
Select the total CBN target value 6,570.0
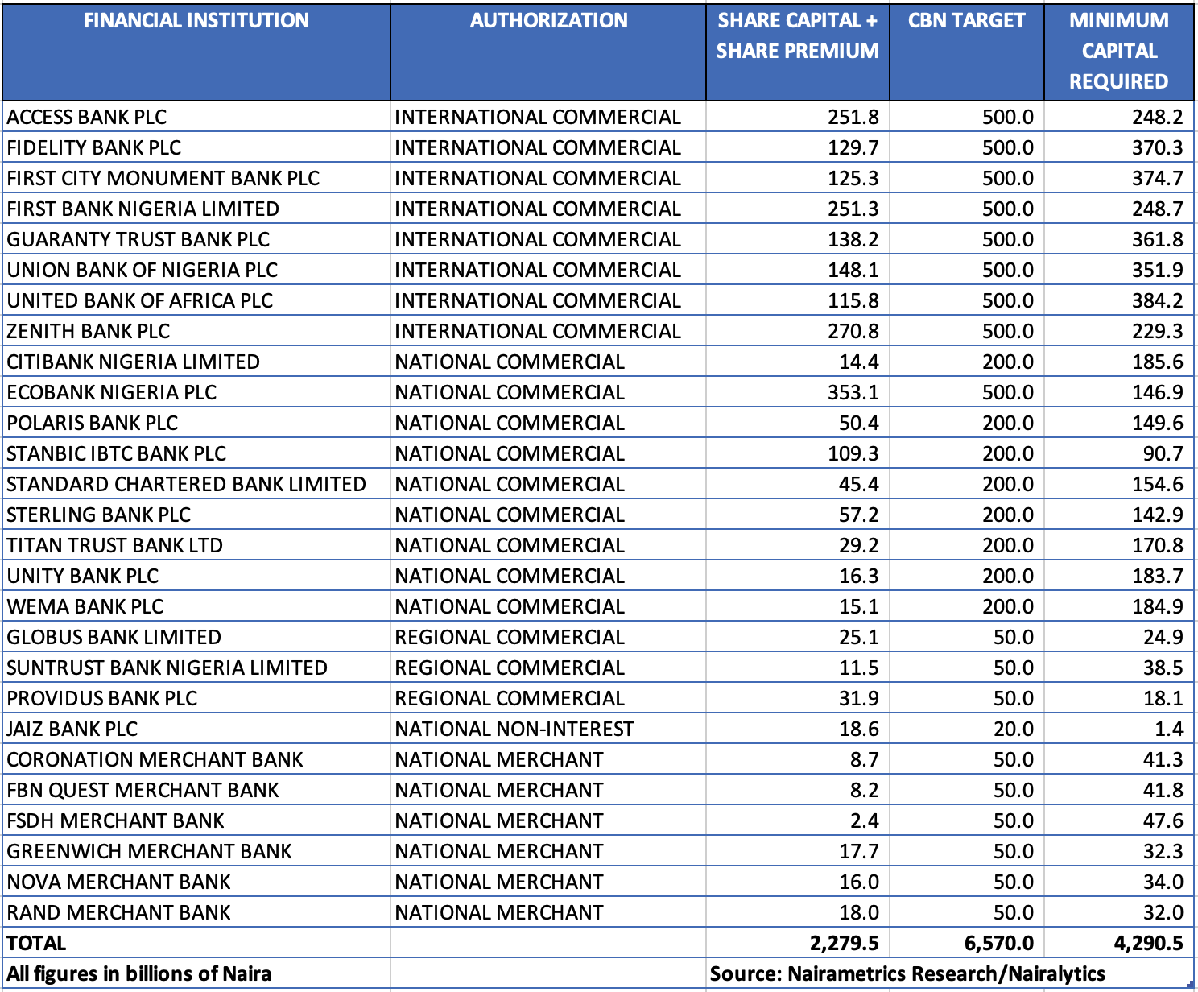click(998, 943)
